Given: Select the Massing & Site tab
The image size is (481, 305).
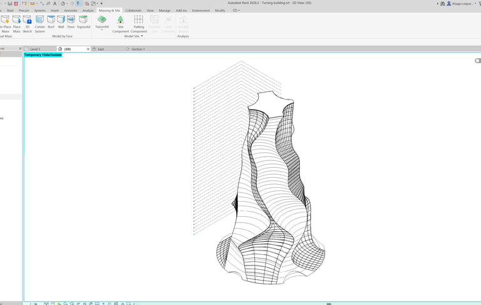Looking at the screenshot, I should 110,11.
